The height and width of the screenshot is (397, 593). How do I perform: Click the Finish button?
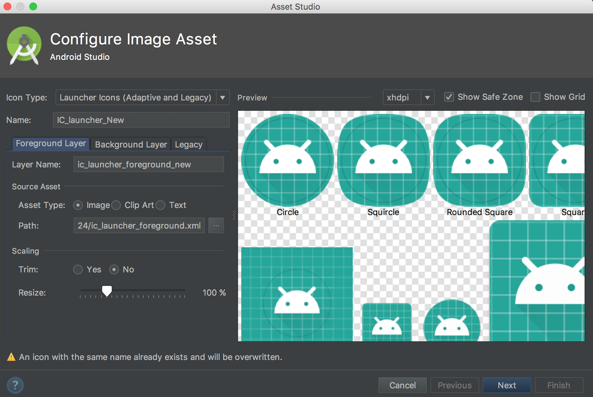pos(559,385)
